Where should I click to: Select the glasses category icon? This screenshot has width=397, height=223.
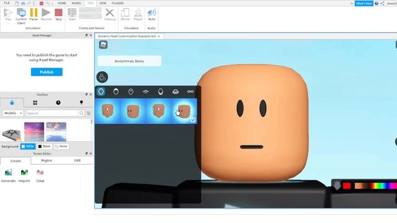coord(190,92)
